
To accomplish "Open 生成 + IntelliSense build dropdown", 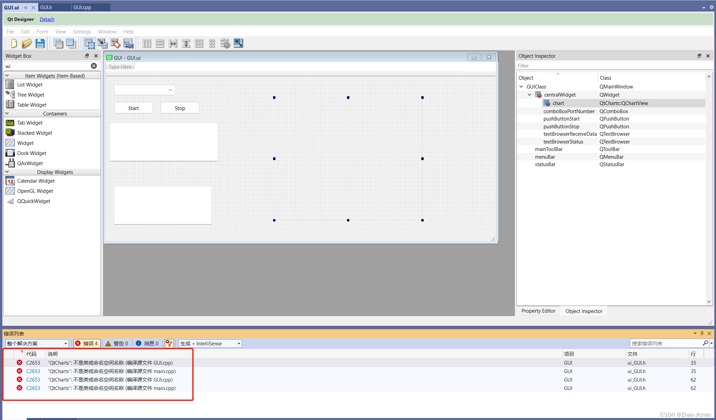I will pyautogui.click(x=238, y=343).
